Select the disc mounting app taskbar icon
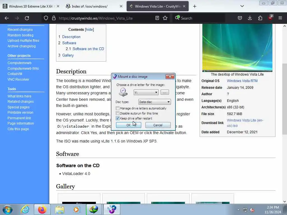Viewport: 287px width, 215px height. [112, 209]
